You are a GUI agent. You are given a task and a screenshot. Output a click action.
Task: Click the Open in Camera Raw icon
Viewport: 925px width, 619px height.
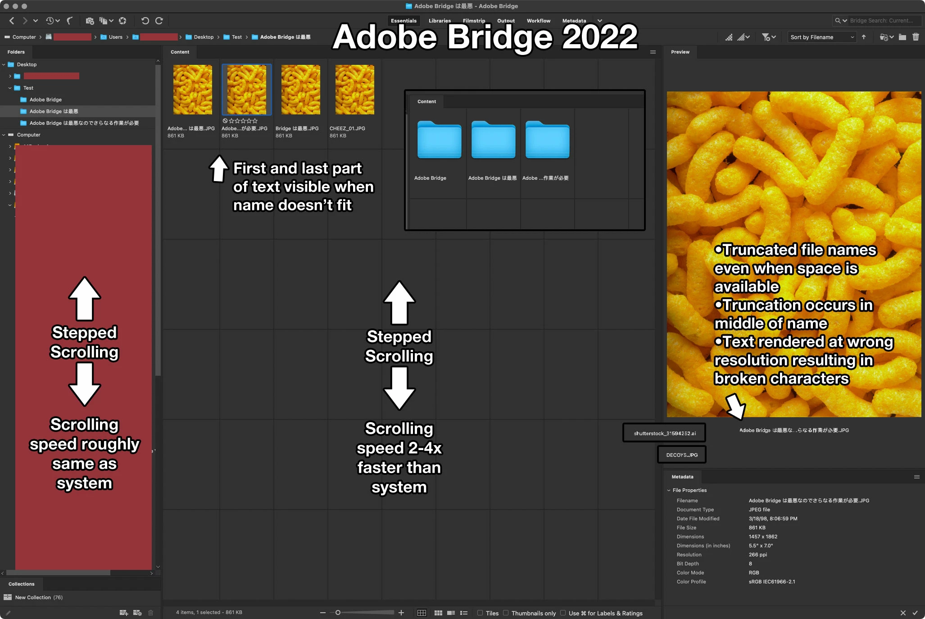[x=122, y=21]
